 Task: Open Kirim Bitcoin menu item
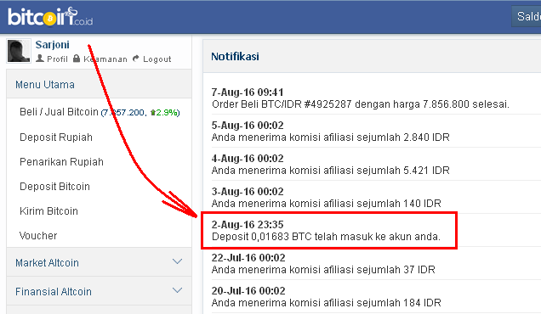pos(48,211)
